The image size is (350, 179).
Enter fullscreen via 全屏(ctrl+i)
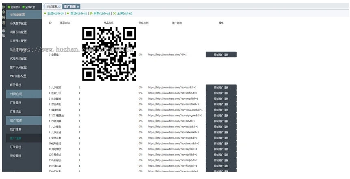123,13
